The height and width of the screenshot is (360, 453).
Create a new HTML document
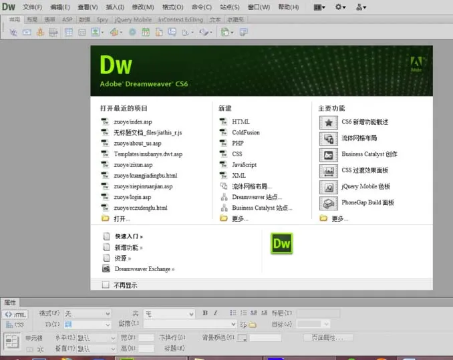[241, 122]
